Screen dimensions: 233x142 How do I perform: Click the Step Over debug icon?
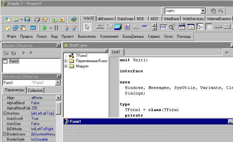tap(74, 28)
